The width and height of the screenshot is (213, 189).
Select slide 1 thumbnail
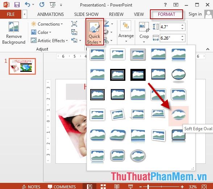click(x=22, y=66)
